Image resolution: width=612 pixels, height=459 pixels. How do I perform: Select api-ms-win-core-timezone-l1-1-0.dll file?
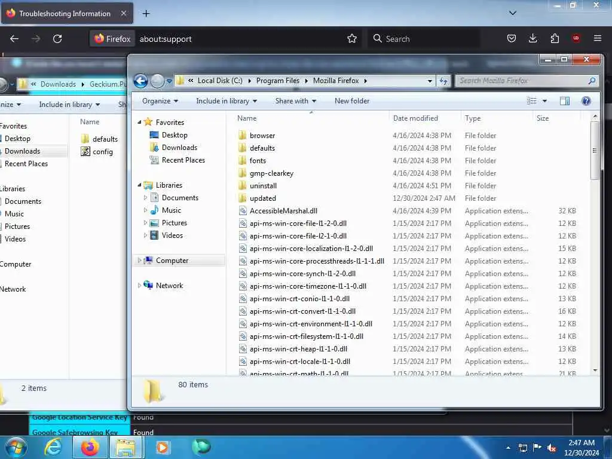(308, 286)
